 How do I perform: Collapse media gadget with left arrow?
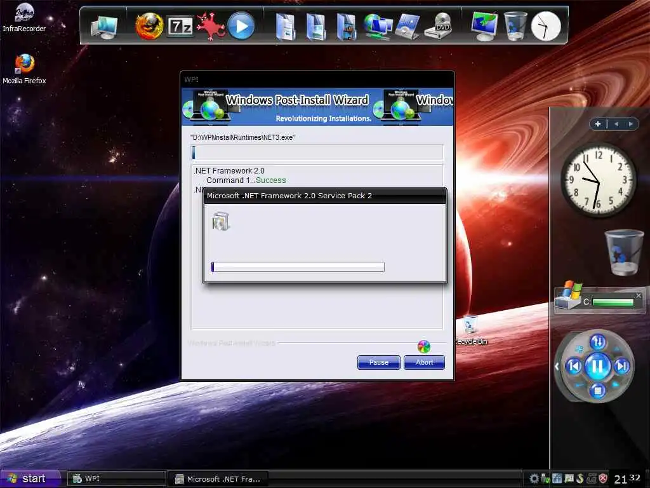pyautogui.click(x=557, y=366)
